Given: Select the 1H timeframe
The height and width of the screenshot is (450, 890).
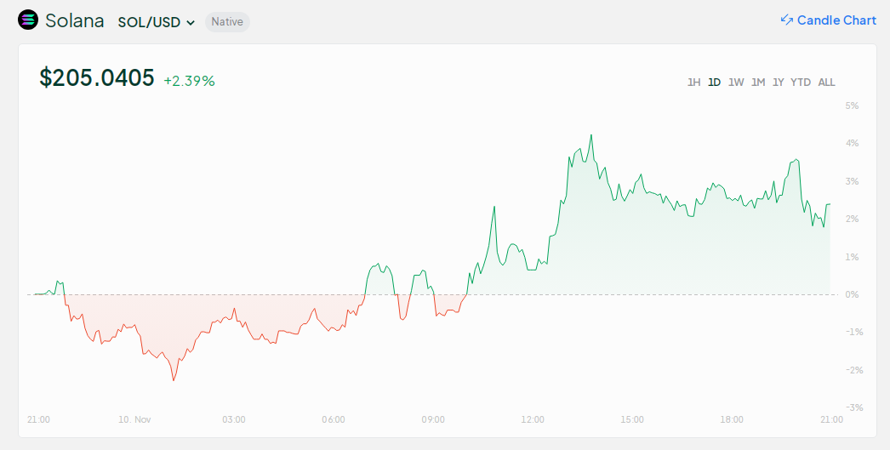Looking at the screenshot, I should click(x=693, y=83).
